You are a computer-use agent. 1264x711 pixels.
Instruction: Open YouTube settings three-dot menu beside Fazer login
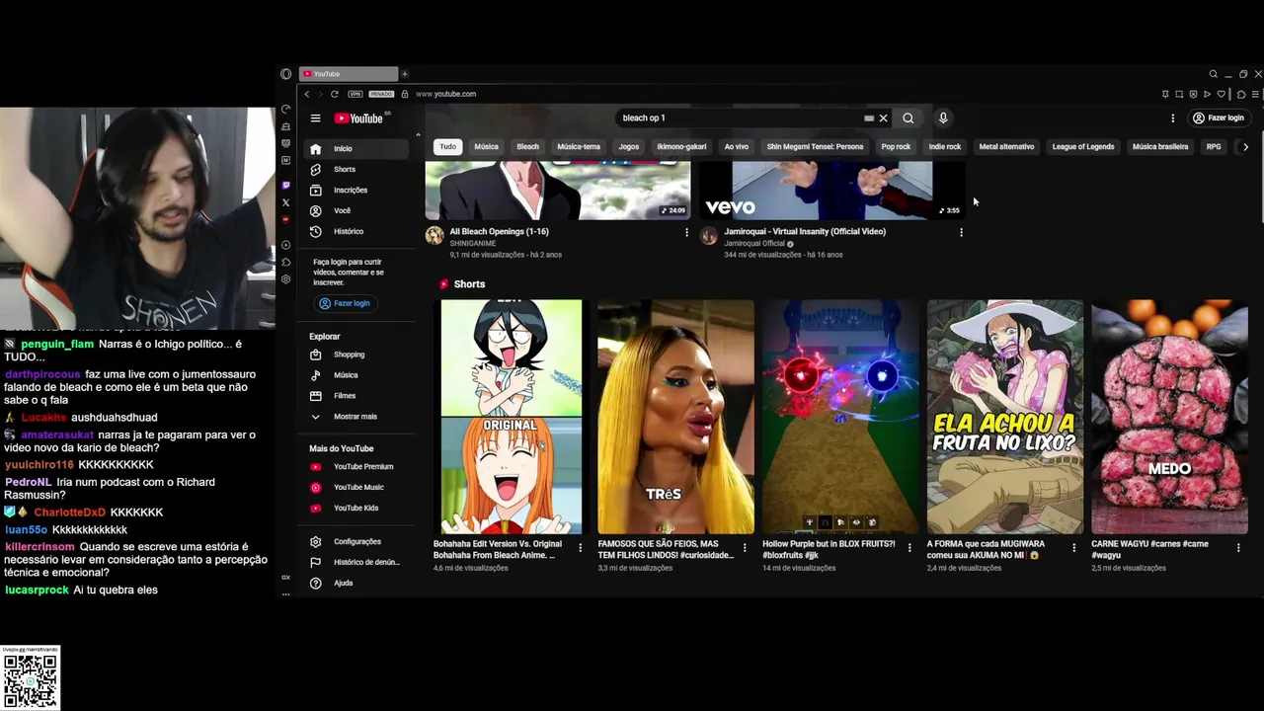[x=1173, y=118]
